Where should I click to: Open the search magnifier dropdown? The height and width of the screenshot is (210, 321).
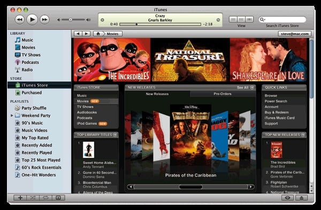(262, 20)
